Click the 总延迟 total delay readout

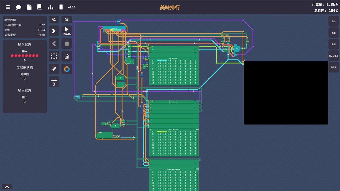click(326, 11)
